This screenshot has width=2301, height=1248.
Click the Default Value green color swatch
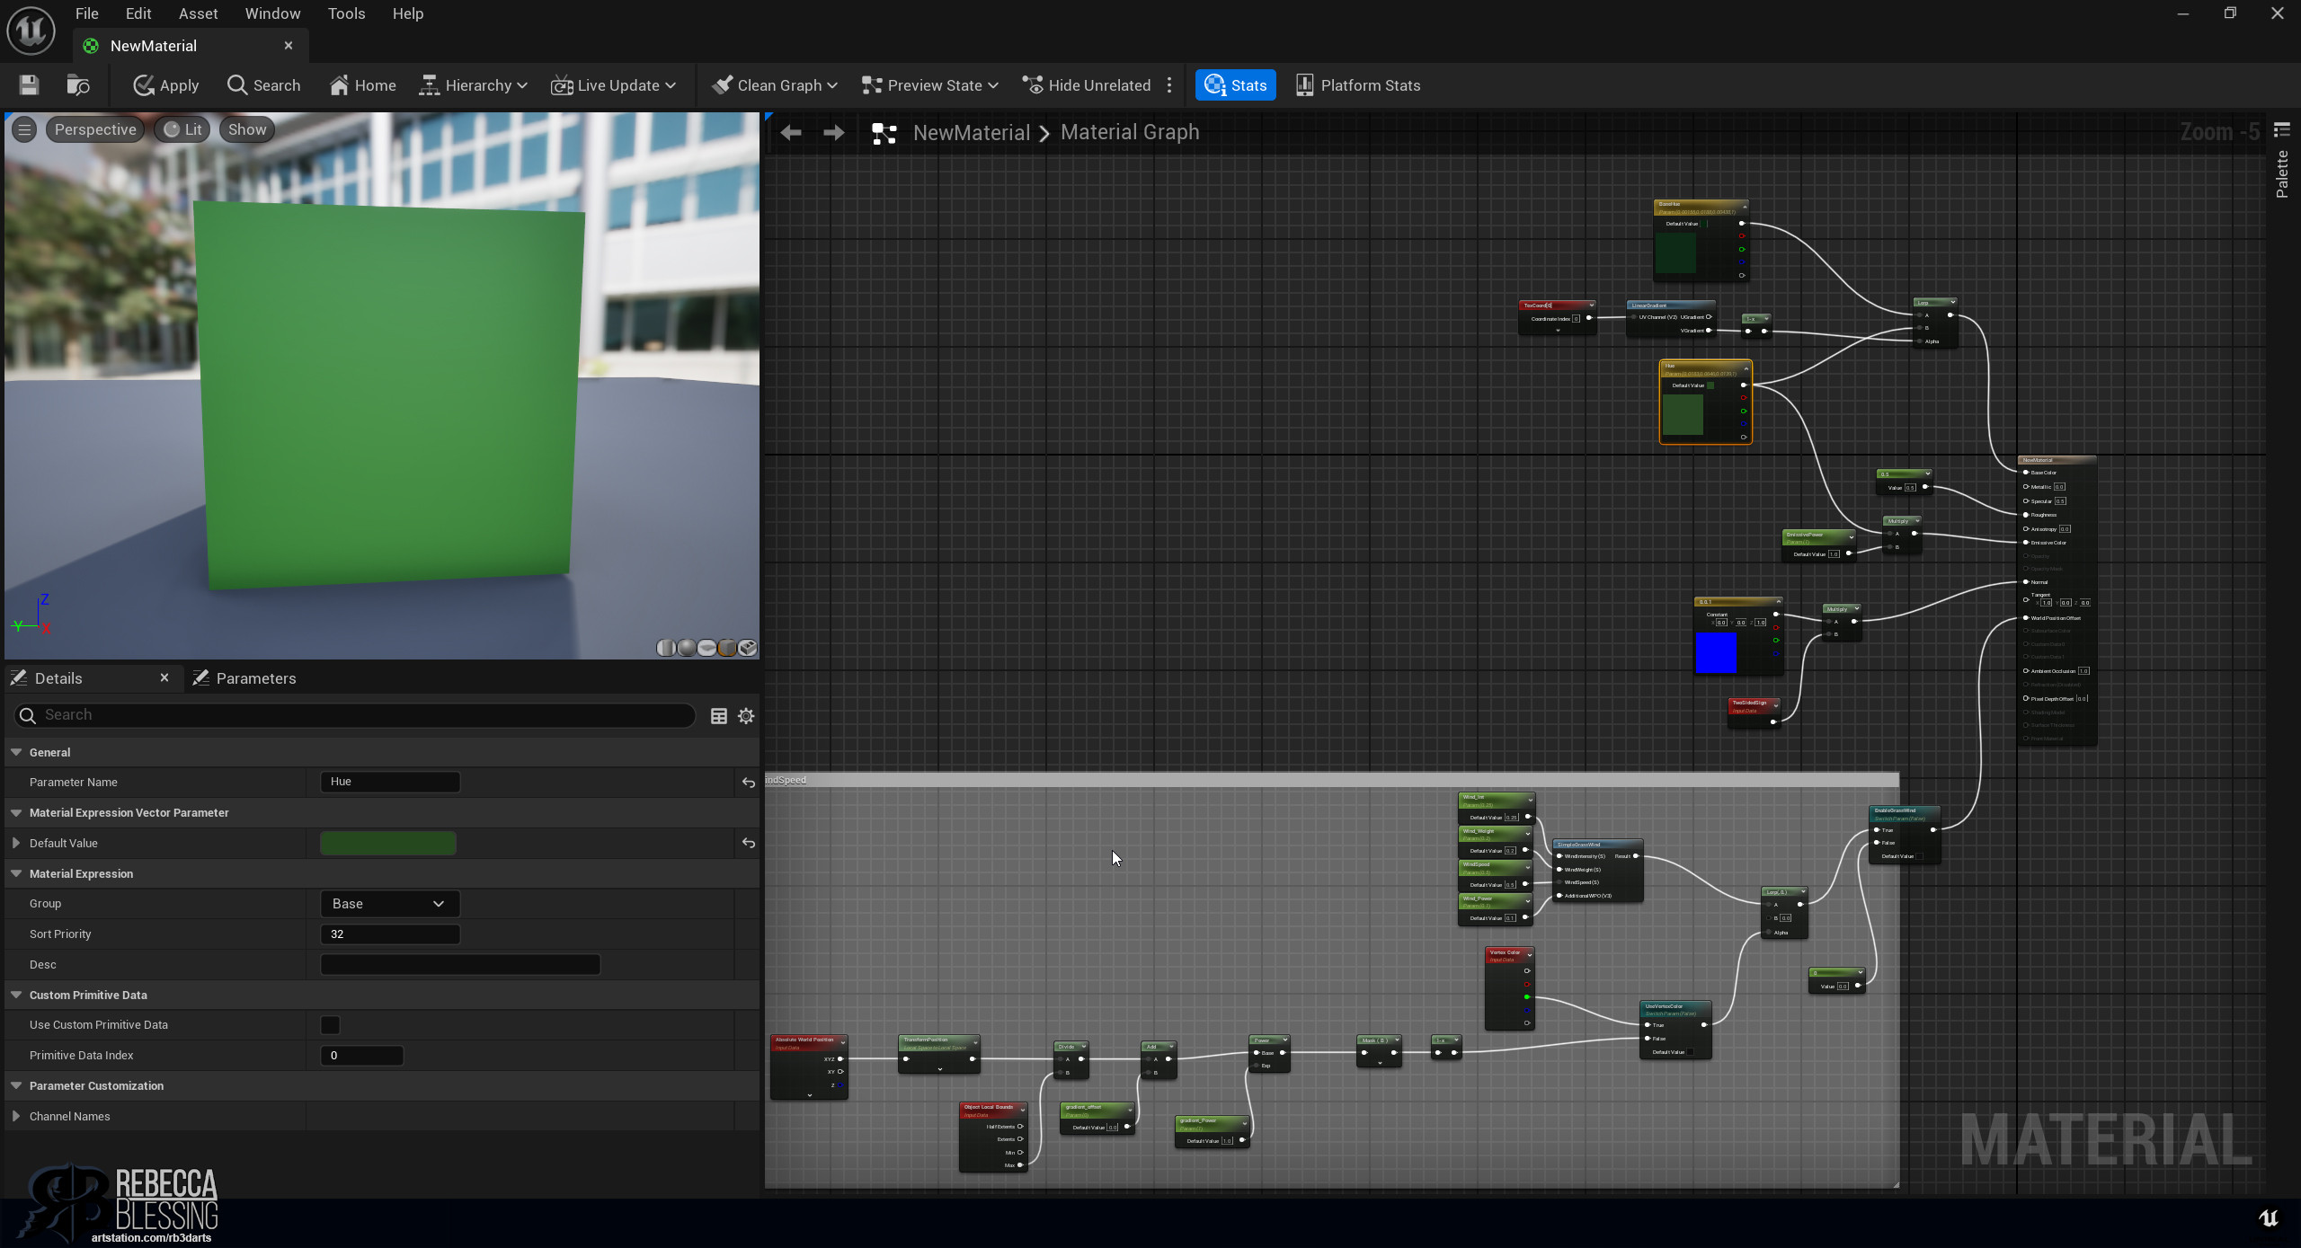click(388, 843)
